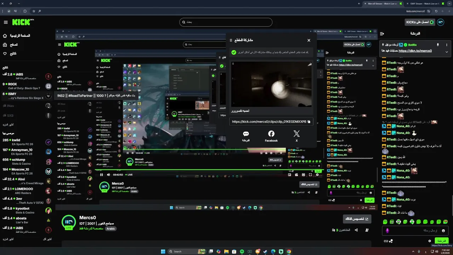Toggle fullscreen in the video player
The width and height of the screenshot is (453, 255).
point(310,175)
